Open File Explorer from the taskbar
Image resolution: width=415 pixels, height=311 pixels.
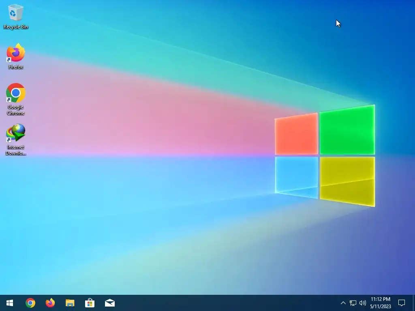tap(70, 303)
